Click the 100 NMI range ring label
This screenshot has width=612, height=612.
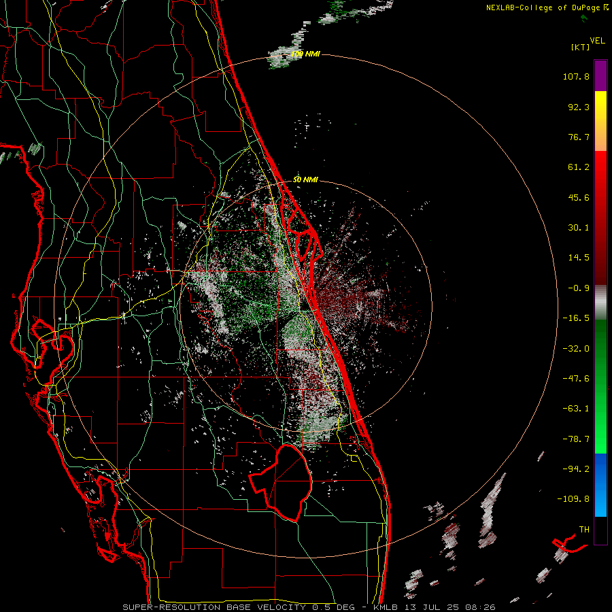click(305, 54)
